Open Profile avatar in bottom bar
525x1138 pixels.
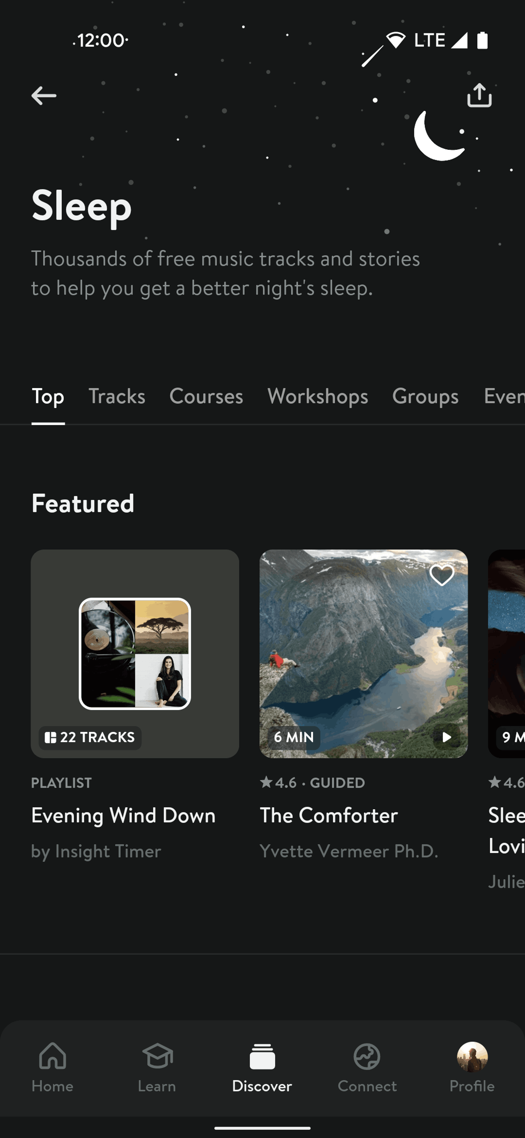coord(472,1056)
